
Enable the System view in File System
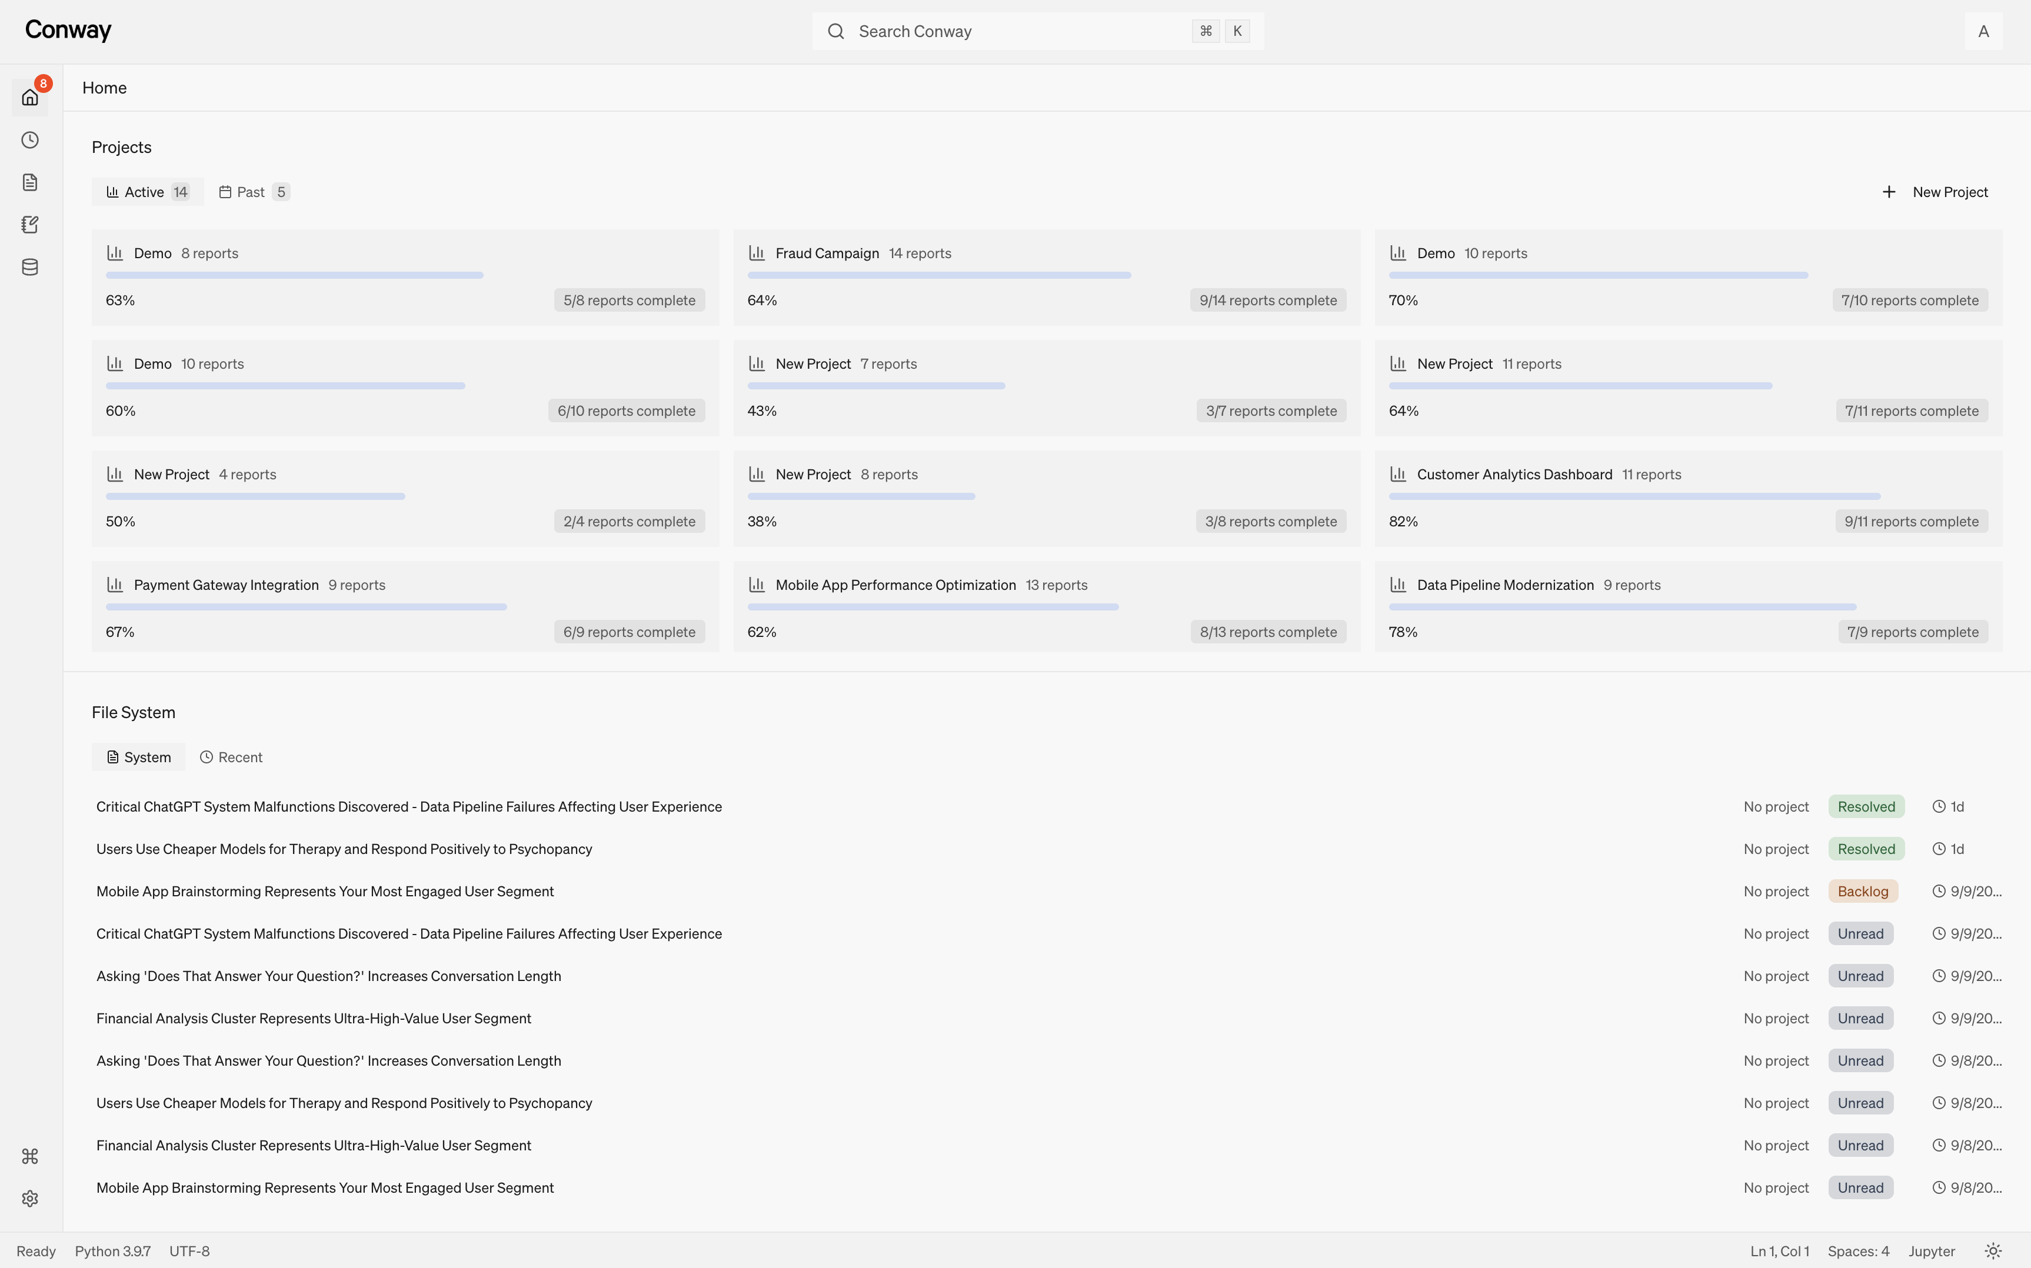pos(138,756)
